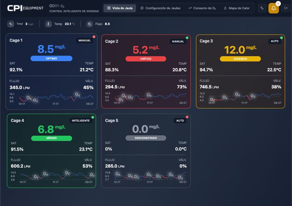Click the fan icon next to Flujo
The image size is (292, 206).
[x=88, y=24]
